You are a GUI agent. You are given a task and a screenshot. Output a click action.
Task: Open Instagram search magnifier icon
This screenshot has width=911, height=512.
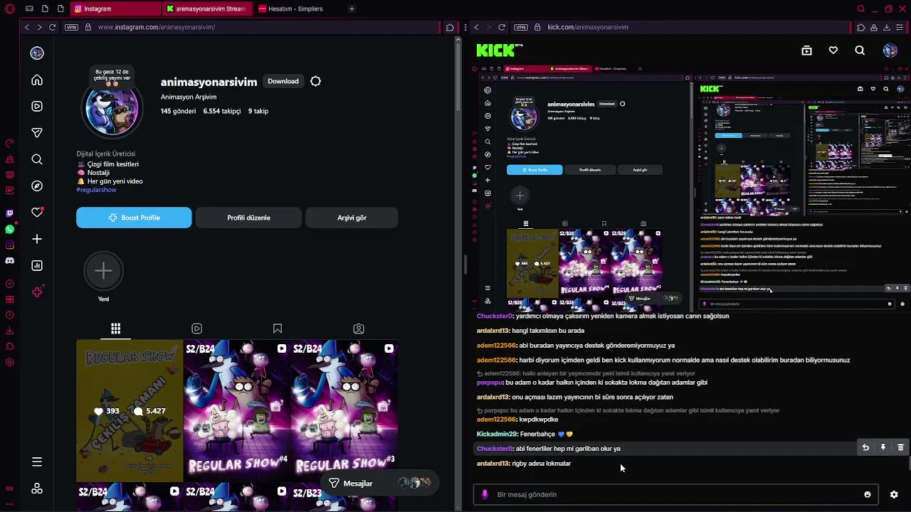[x=37, y=159]
